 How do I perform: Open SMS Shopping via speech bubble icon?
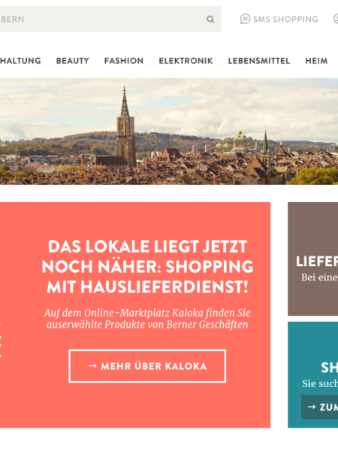(245, 19)
